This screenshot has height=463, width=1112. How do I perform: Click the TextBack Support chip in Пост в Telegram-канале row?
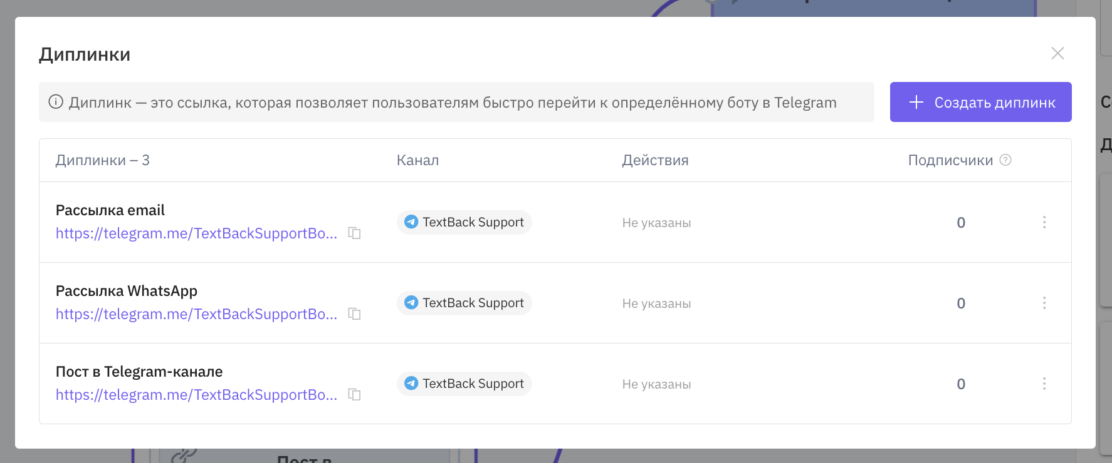(x=464, y=384)
